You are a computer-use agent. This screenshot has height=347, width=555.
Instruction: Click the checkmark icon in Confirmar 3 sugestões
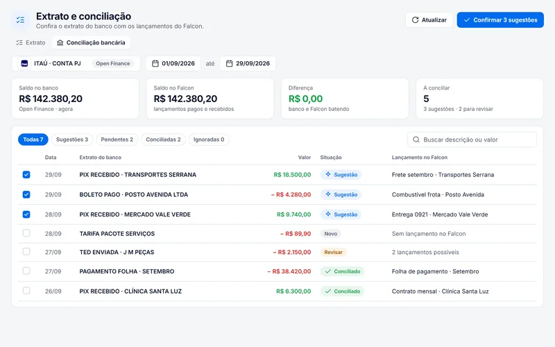tap(467, 20)
